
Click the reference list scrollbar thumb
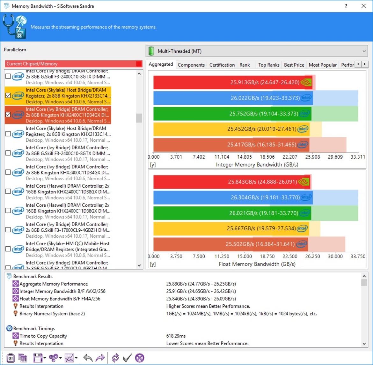click(139, 118)
